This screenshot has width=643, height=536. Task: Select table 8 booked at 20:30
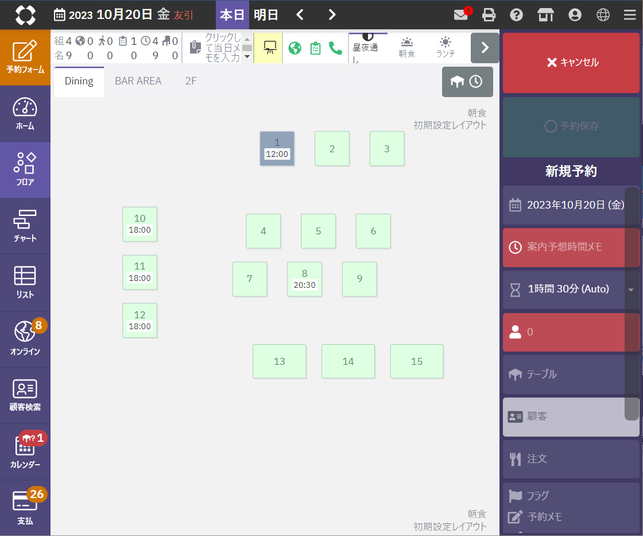[x=304, y=279]
